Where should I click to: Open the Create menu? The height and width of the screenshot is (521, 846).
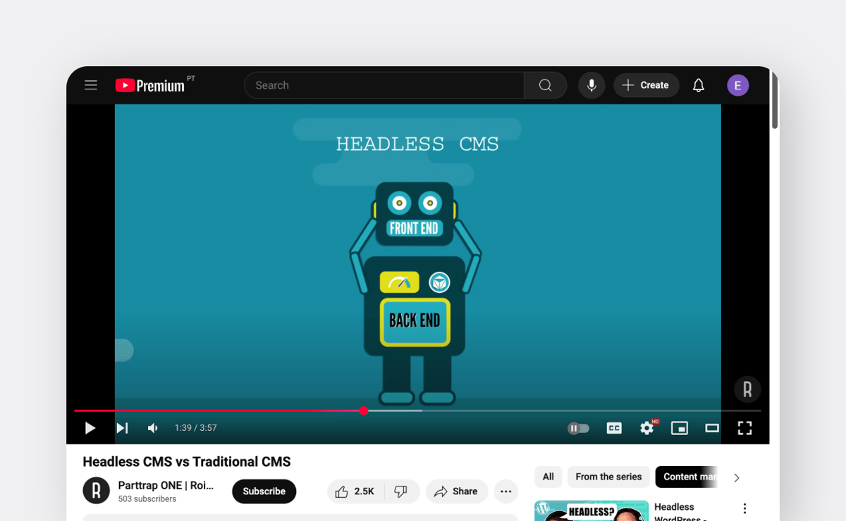tap(646, 85)
